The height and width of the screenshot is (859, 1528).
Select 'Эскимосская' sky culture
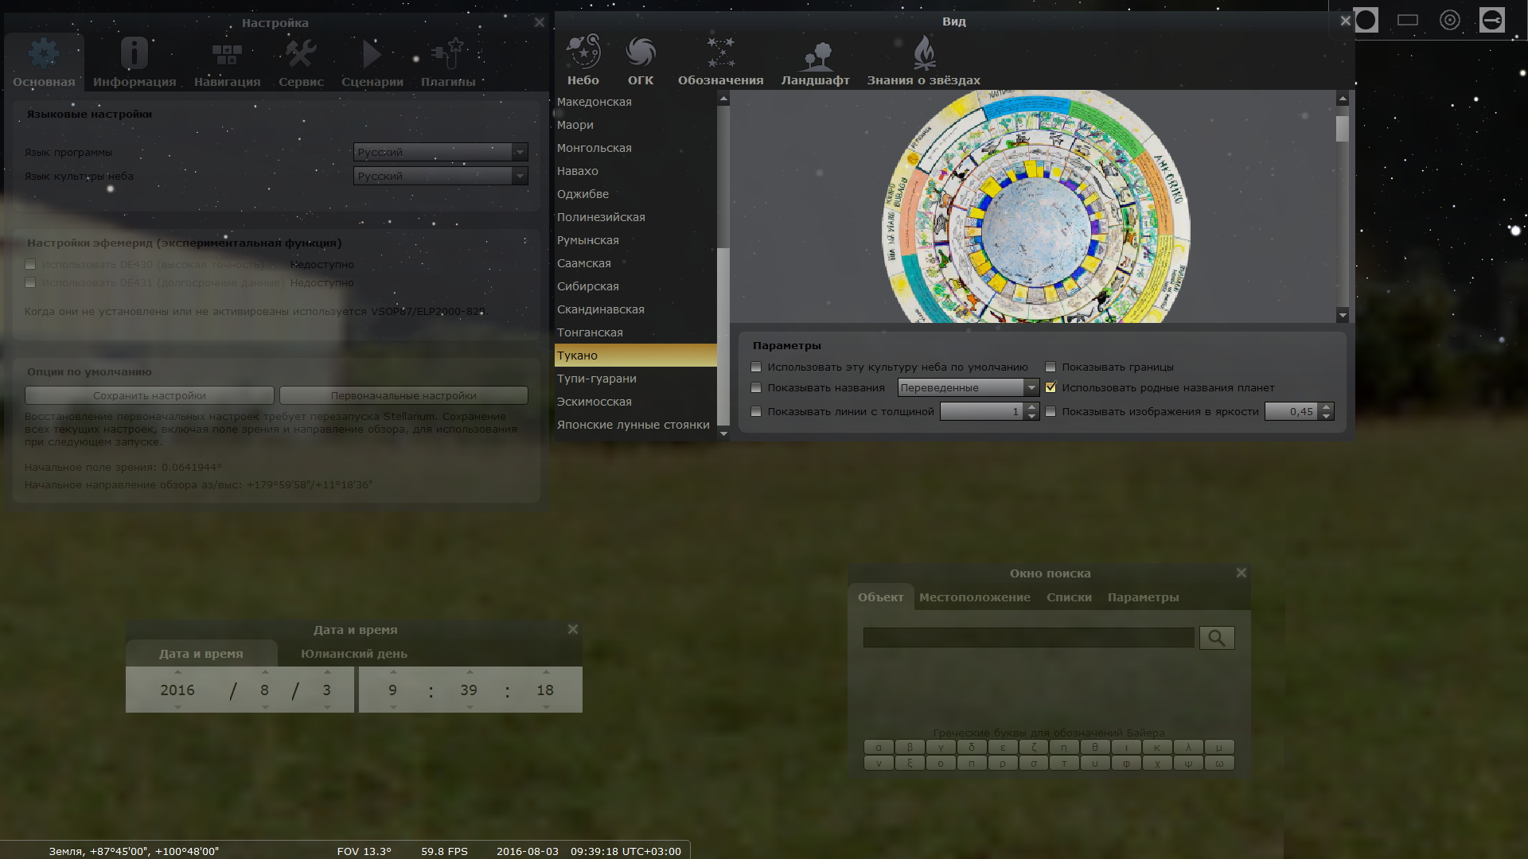coord(635,402)
